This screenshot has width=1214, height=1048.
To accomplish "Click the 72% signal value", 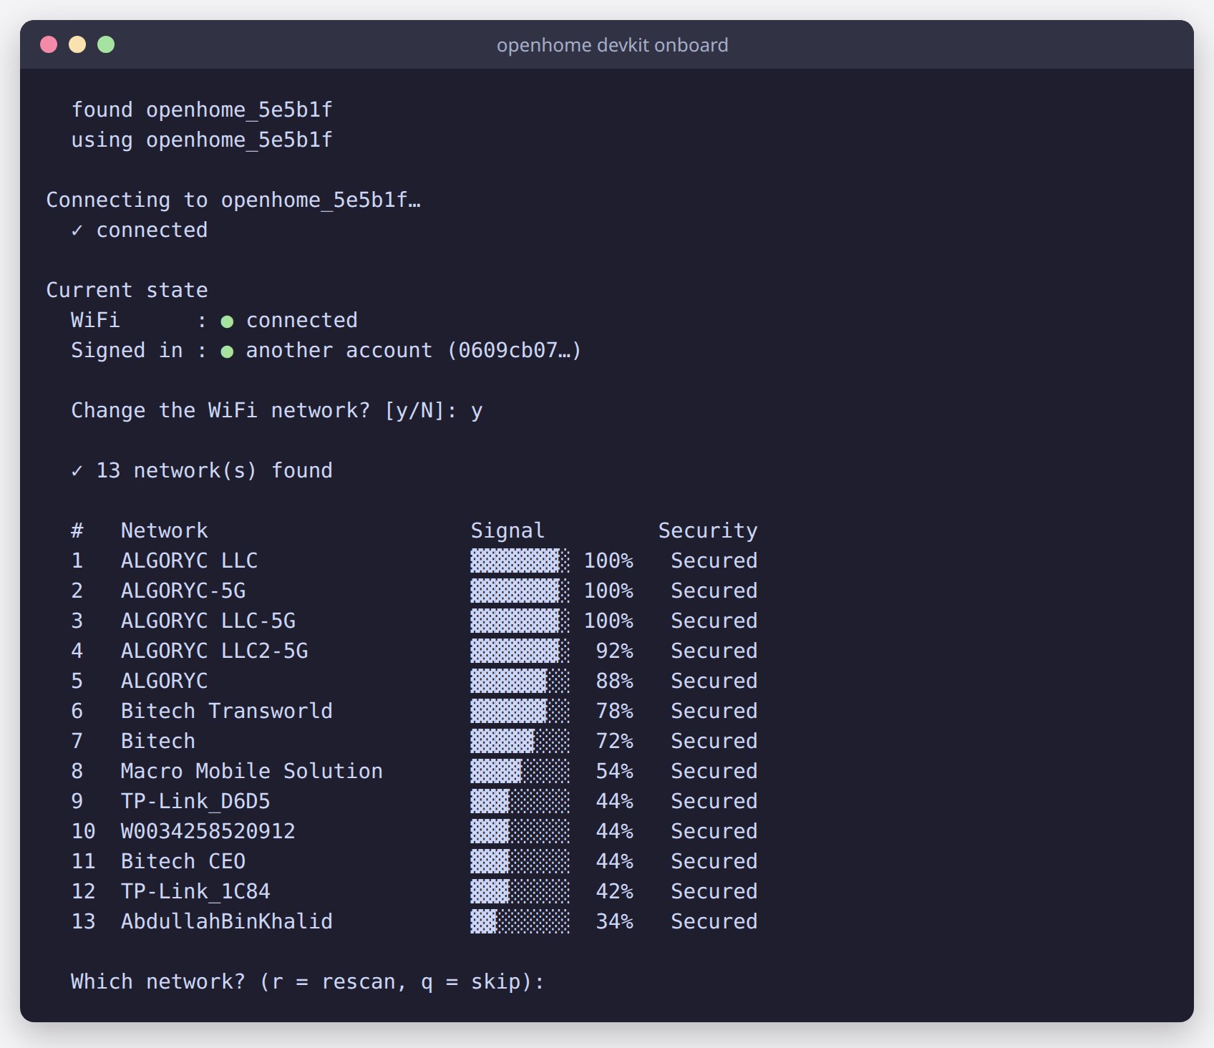I will point(614,741).
